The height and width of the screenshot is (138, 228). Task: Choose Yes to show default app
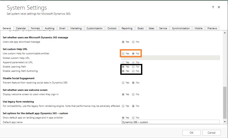123,118
